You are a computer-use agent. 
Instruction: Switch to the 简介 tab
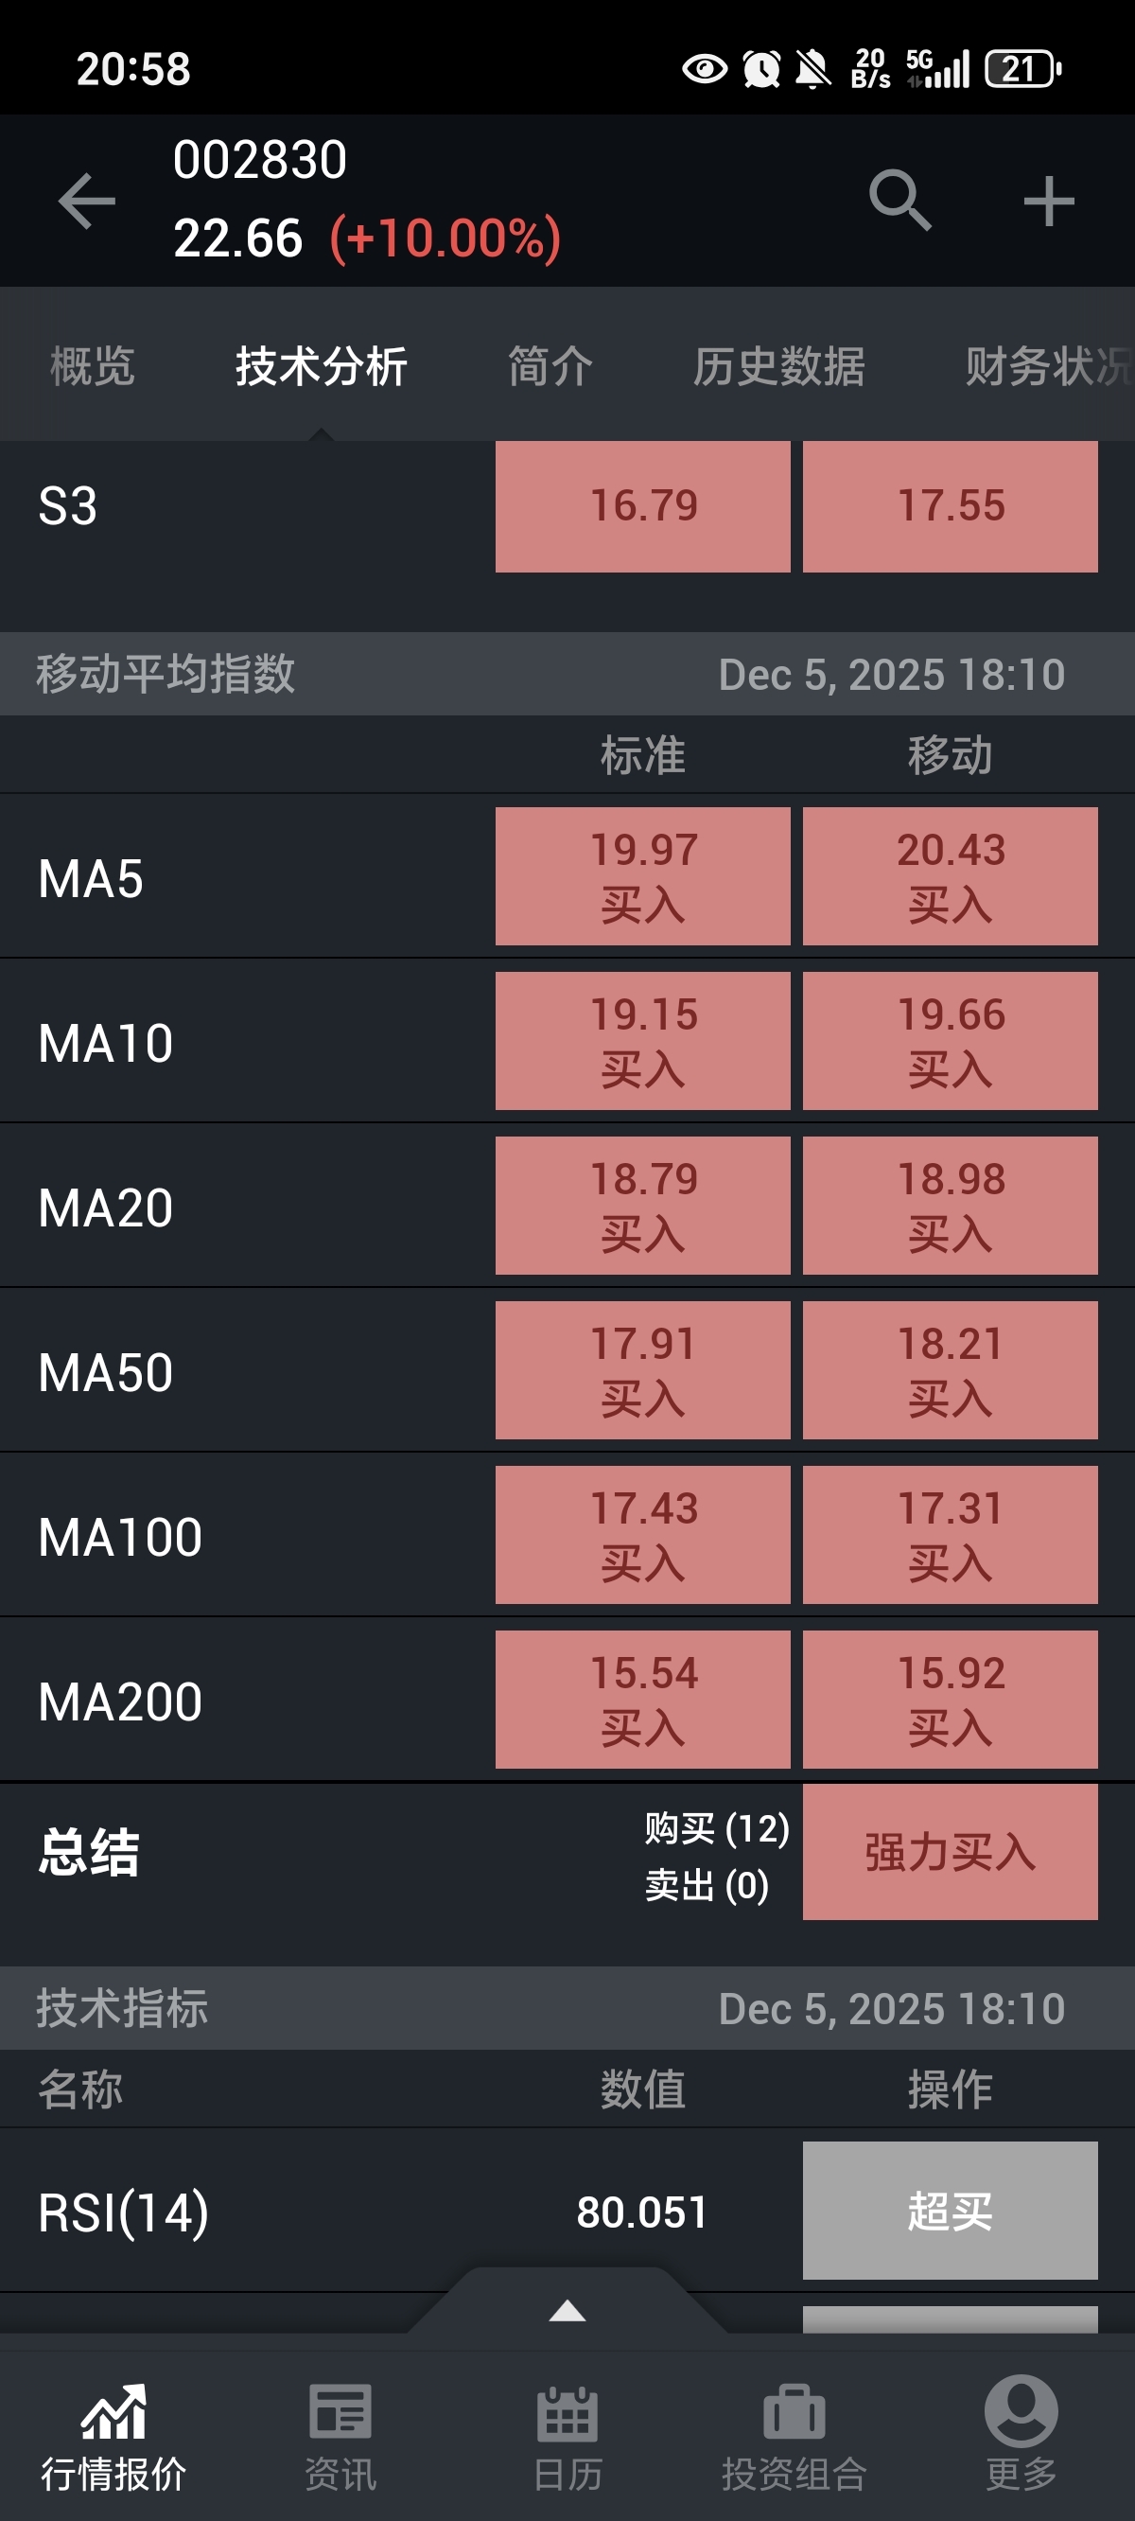[x=550, y=366]
